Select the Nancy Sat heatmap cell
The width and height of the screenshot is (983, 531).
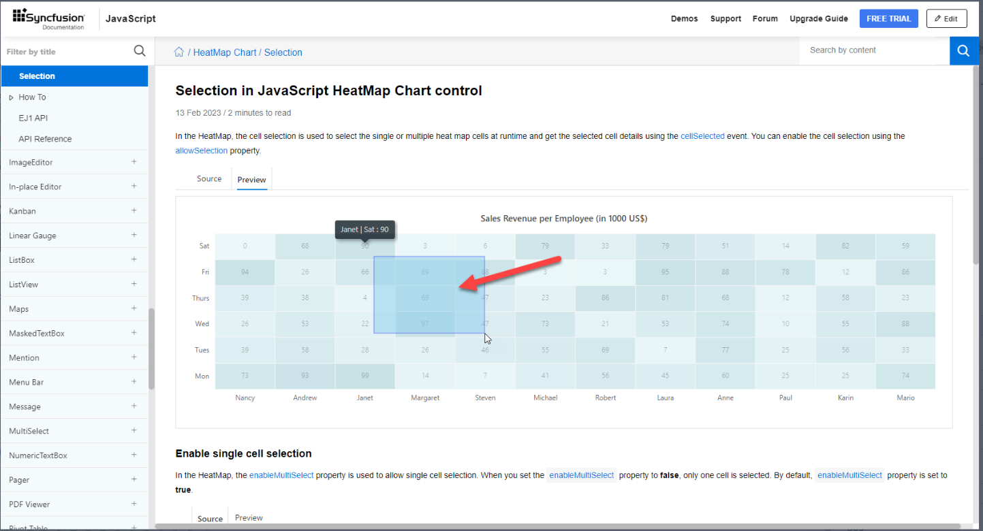[x=245, y=246]
